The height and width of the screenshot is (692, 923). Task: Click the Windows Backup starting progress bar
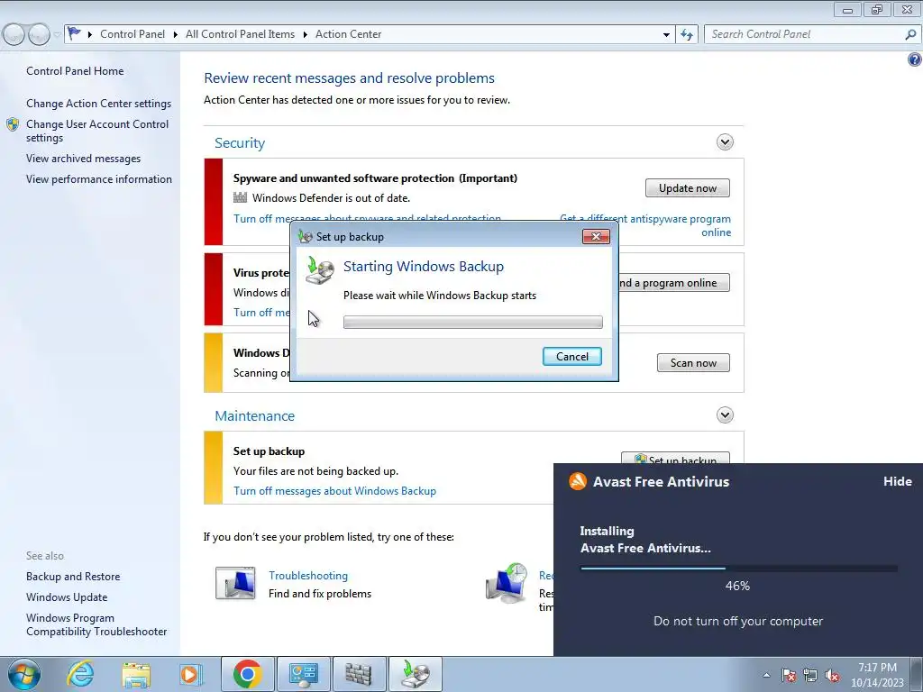[472, 322]
